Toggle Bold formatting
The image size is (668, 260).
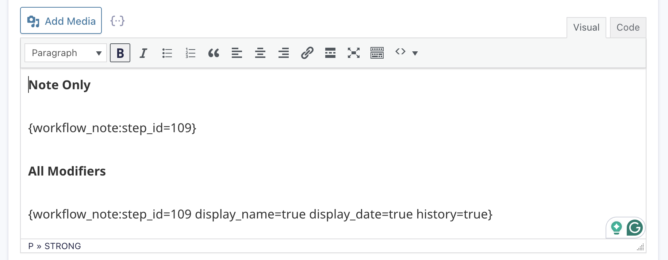click(120, 53)
